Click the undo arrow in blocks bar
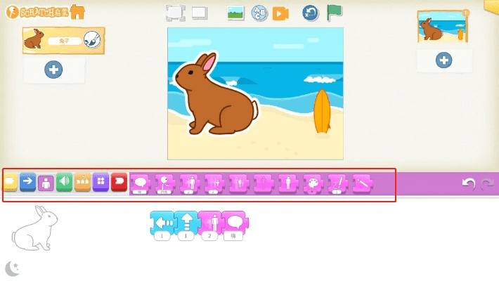 [468, 183]
